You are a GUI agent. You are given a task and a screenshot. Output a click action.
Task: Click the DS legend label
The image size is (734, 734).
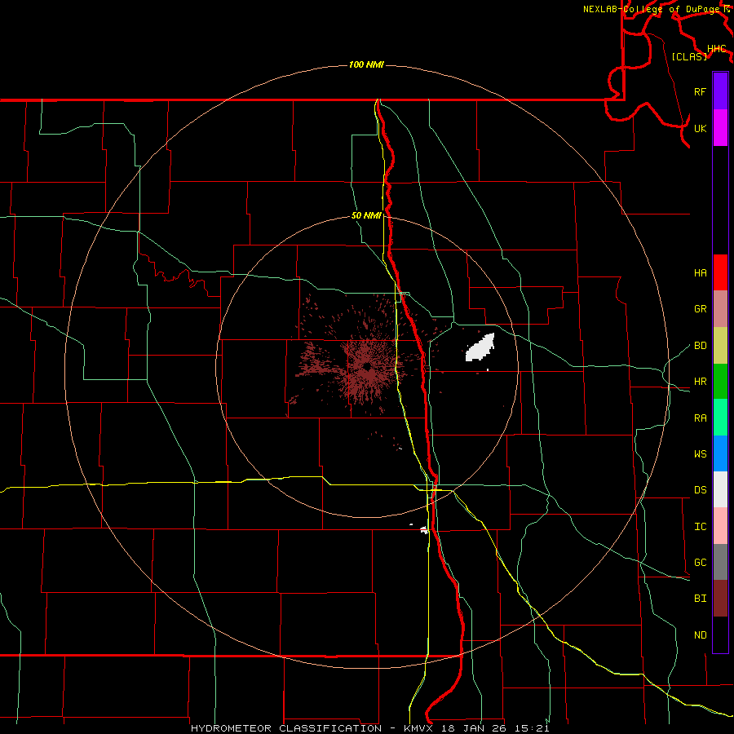pyautogui.click(x=700, y=489)
